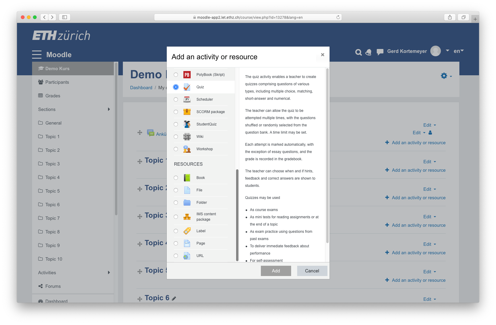Click the course settings gear icon

click(444, 76)
